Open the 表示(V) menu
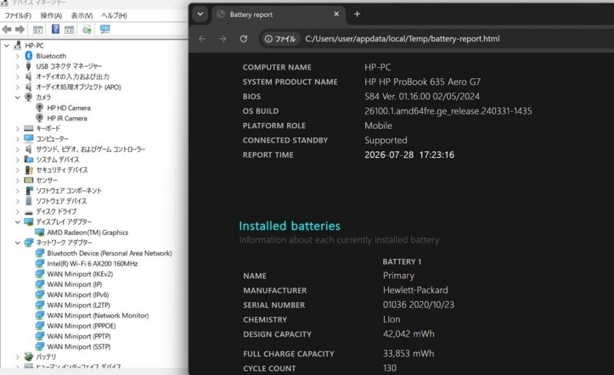The height and width of the screenshot is (375, 614). point(82,16)
